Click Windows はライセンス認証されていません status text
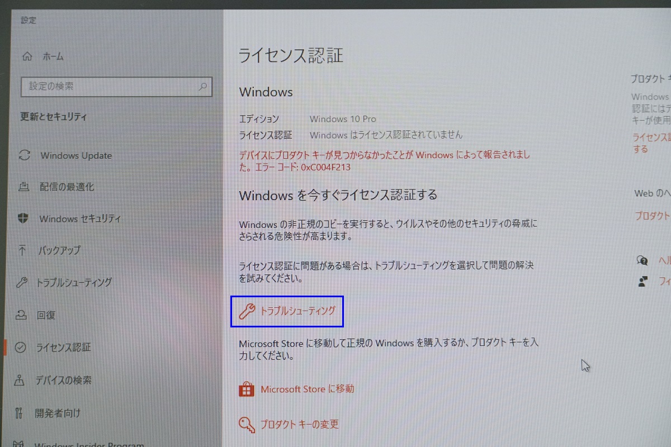 (386, 135)
